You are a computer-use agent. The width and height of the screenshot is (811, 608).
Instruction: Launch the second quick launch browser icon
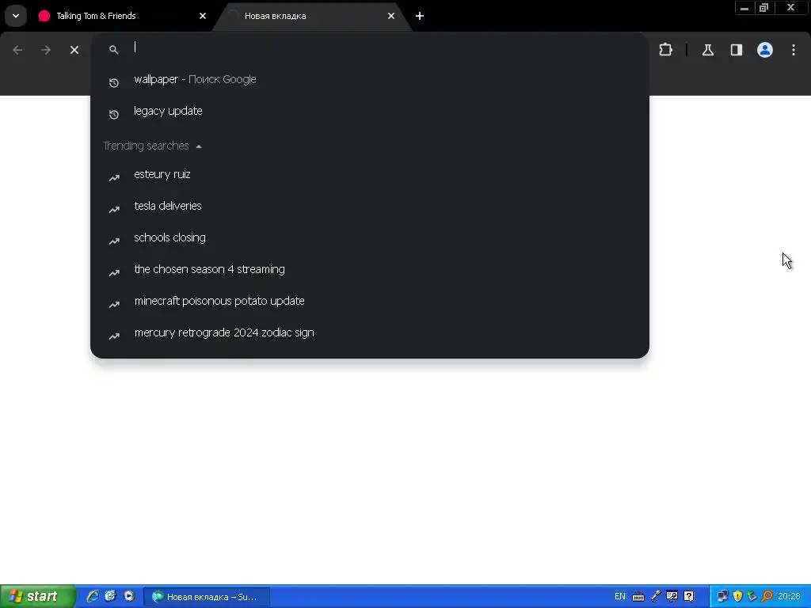point(111,596)
